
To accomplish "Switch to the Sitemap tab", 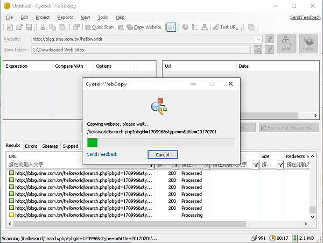I will [50, 146].
